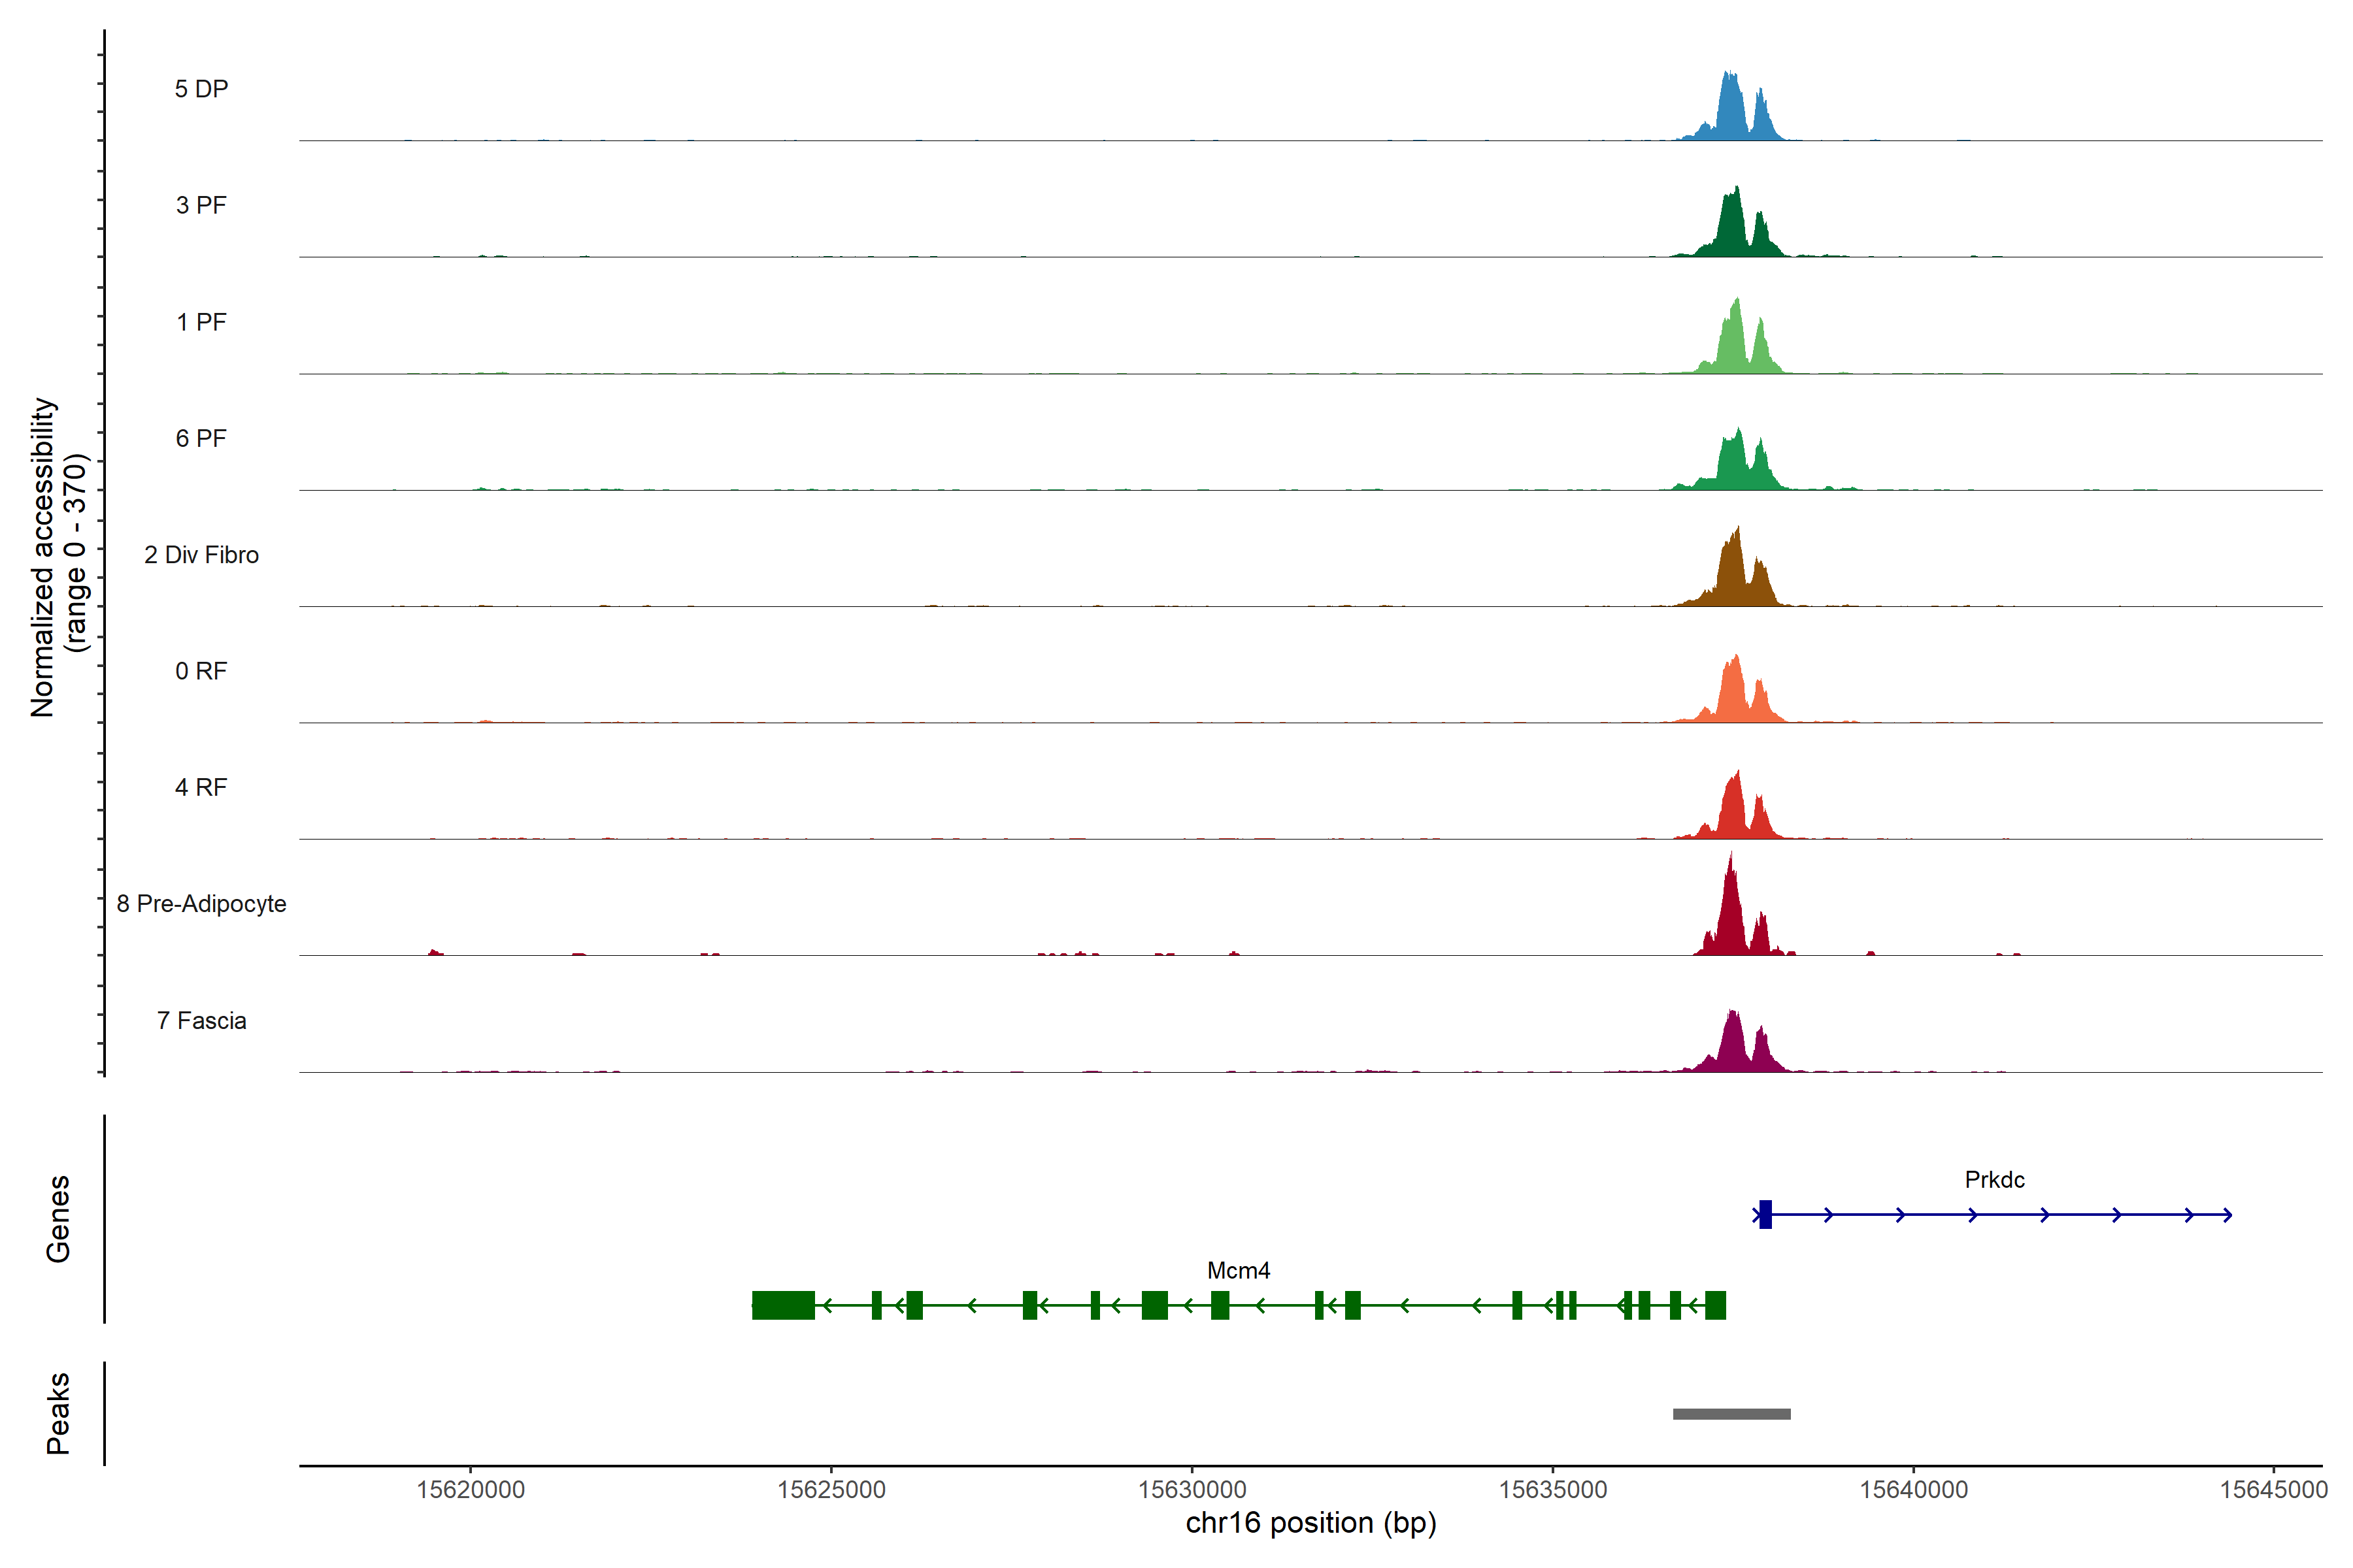2353x1568 pixels.
Task: Click the 15630000 x-axis tick label
Action: [x=1192, y=1489]
